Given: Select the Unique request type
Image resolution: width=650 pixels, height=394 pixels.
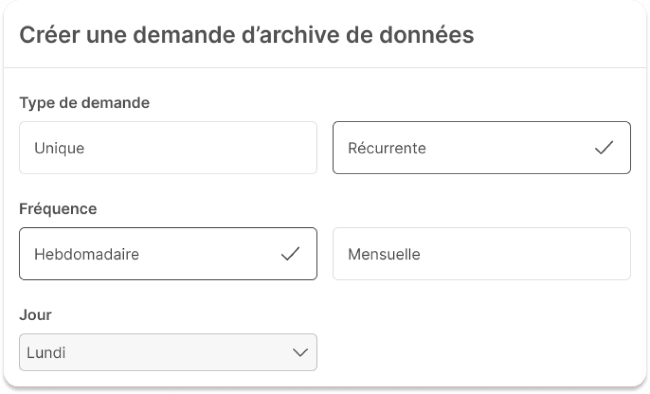Looking at the screenshot, I should click(168, 148).
